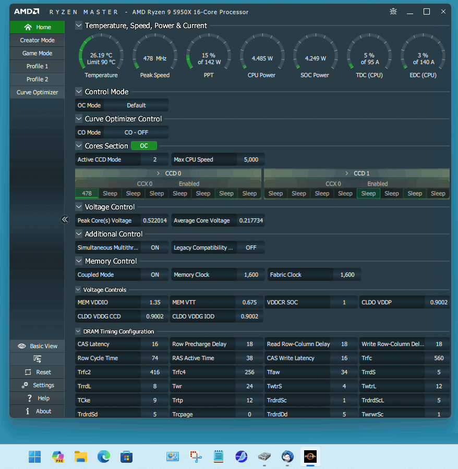458x469 pixels.
Task: Collapse the Memory Control section
Action: click(79, 261)
